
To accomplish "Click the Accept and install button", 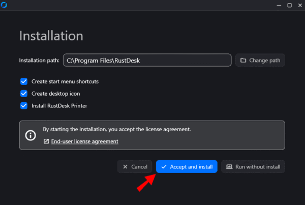I will click(187, 167).
